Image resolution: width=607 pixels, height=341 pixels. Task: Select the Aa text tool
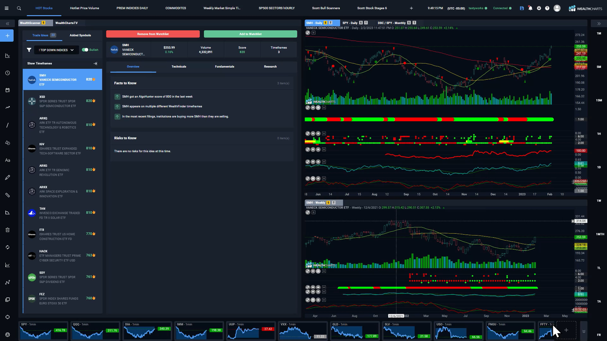(8, 160)
